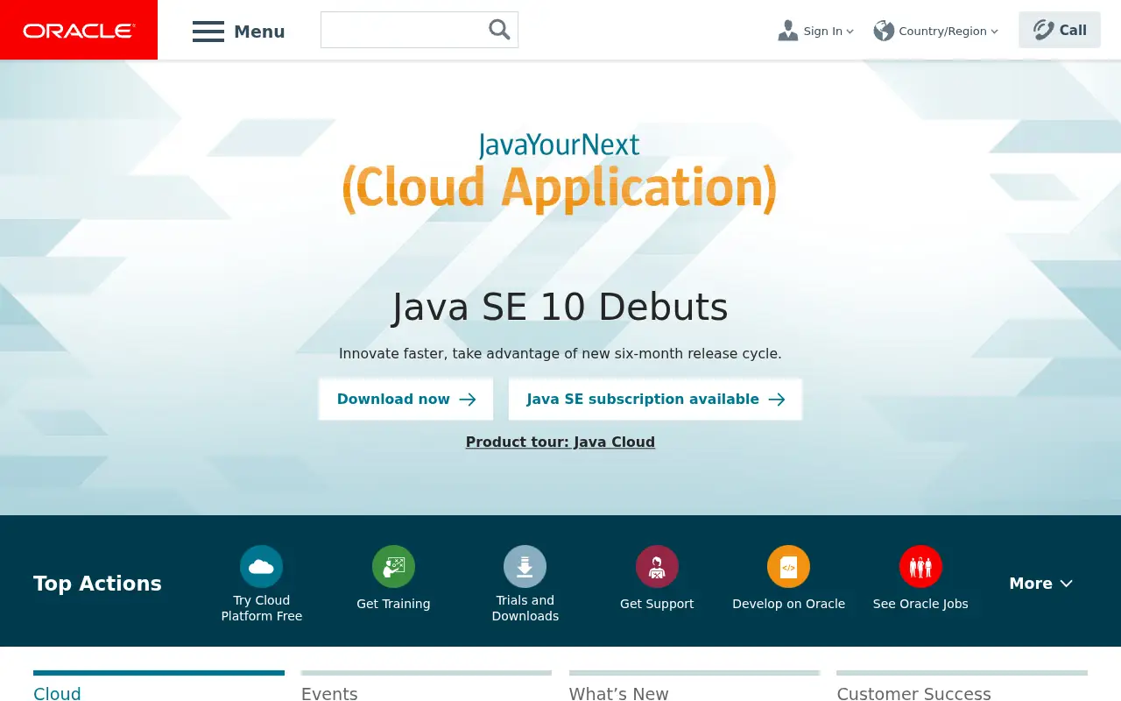
Task: Click Java SE subscription available button
Action: pos(655,399)
